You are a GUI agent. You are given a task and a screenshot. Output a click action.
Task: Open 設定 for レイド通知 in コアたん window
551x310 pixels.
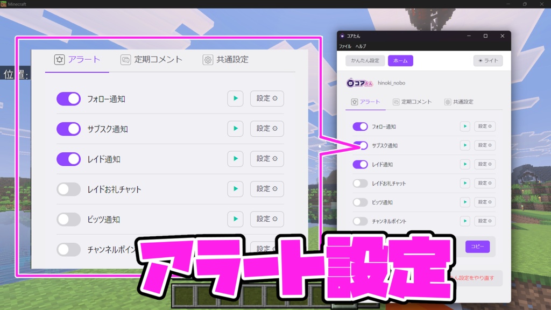coord(485,164)
